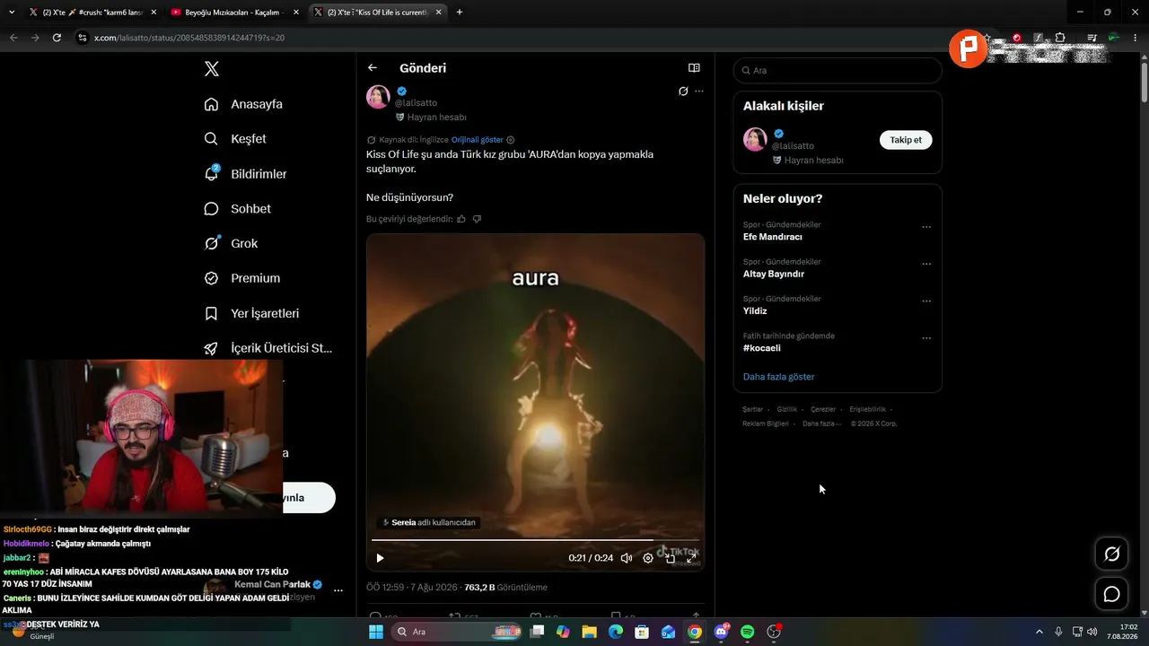Open Discord from the taskbar
The image size is (1149, 646).
pyautogui.click(x=721, y=632)
